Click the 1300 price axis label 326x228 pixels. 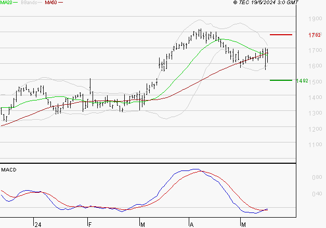315,113
